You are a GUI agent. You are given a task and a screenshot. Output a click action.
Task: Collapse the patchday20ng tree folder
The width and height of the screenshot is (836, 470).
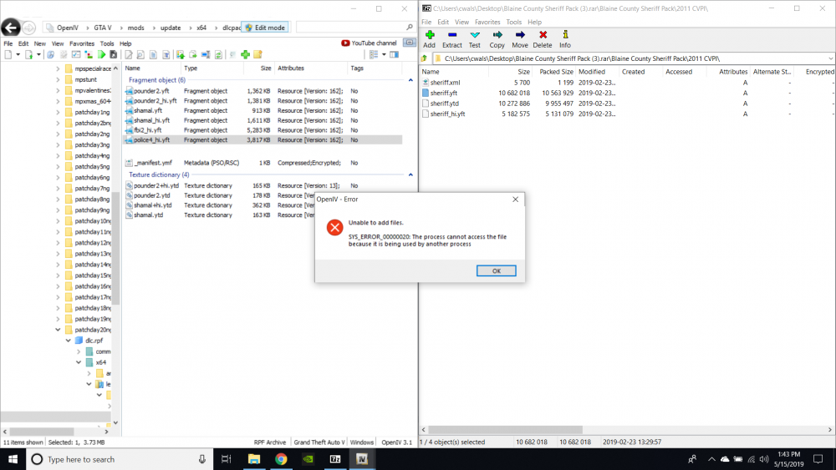point(58,330)
